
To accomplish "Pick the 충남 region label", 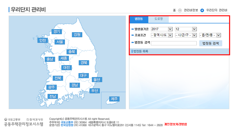I will (x=50, y=59).
